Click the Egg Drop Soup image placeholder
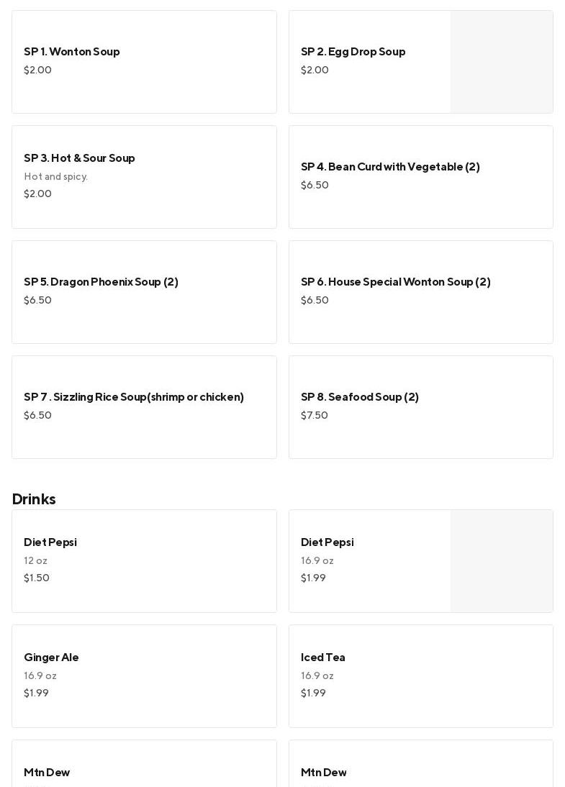 click(502, 62)
